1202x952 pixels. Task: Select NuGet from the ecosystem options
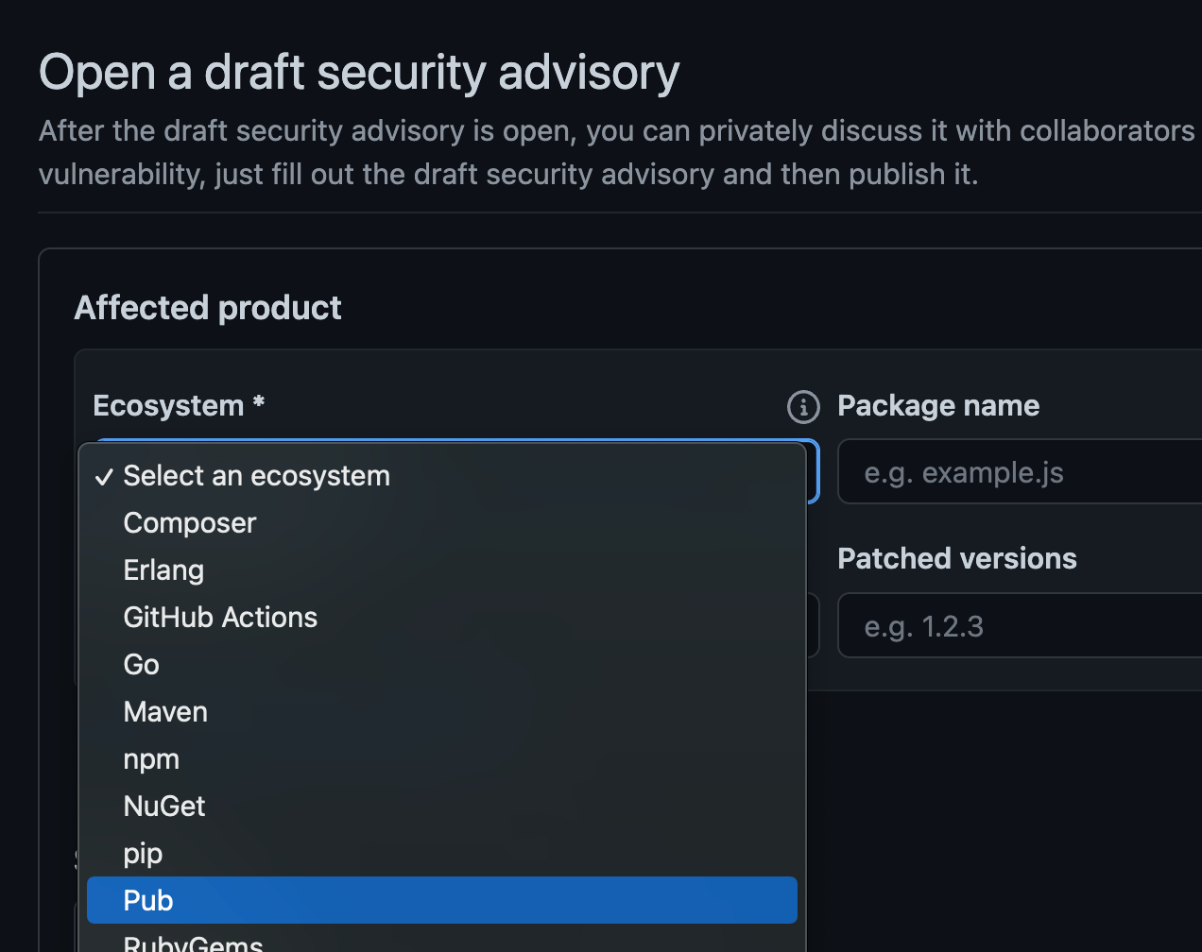(164, 806)
